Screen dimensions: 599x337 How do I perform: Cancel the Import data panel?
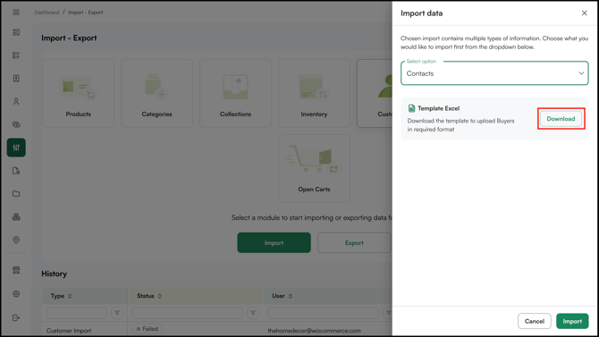(535, 321)
